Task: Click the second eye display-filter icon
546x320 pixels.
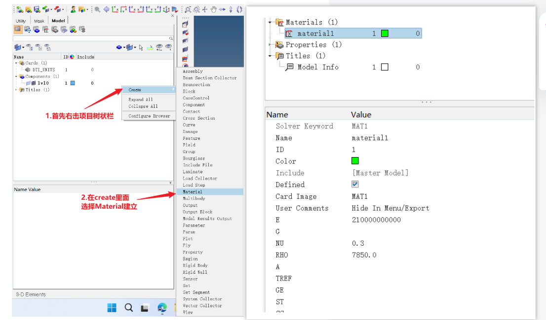Action: [x=39, y=47]
